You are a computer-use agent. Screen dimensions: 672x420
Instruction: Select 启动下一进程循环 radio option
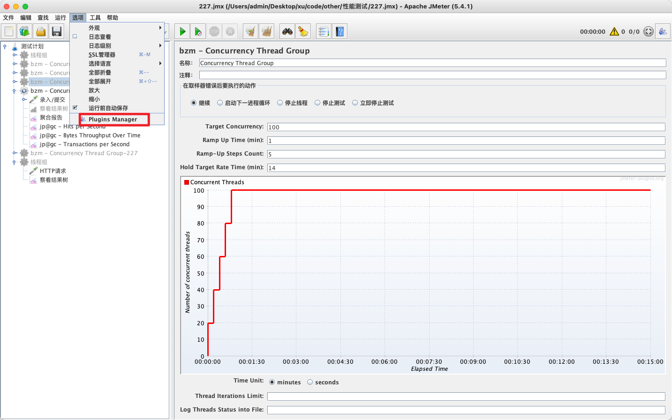pyautogui.click(x=220, y=103)
